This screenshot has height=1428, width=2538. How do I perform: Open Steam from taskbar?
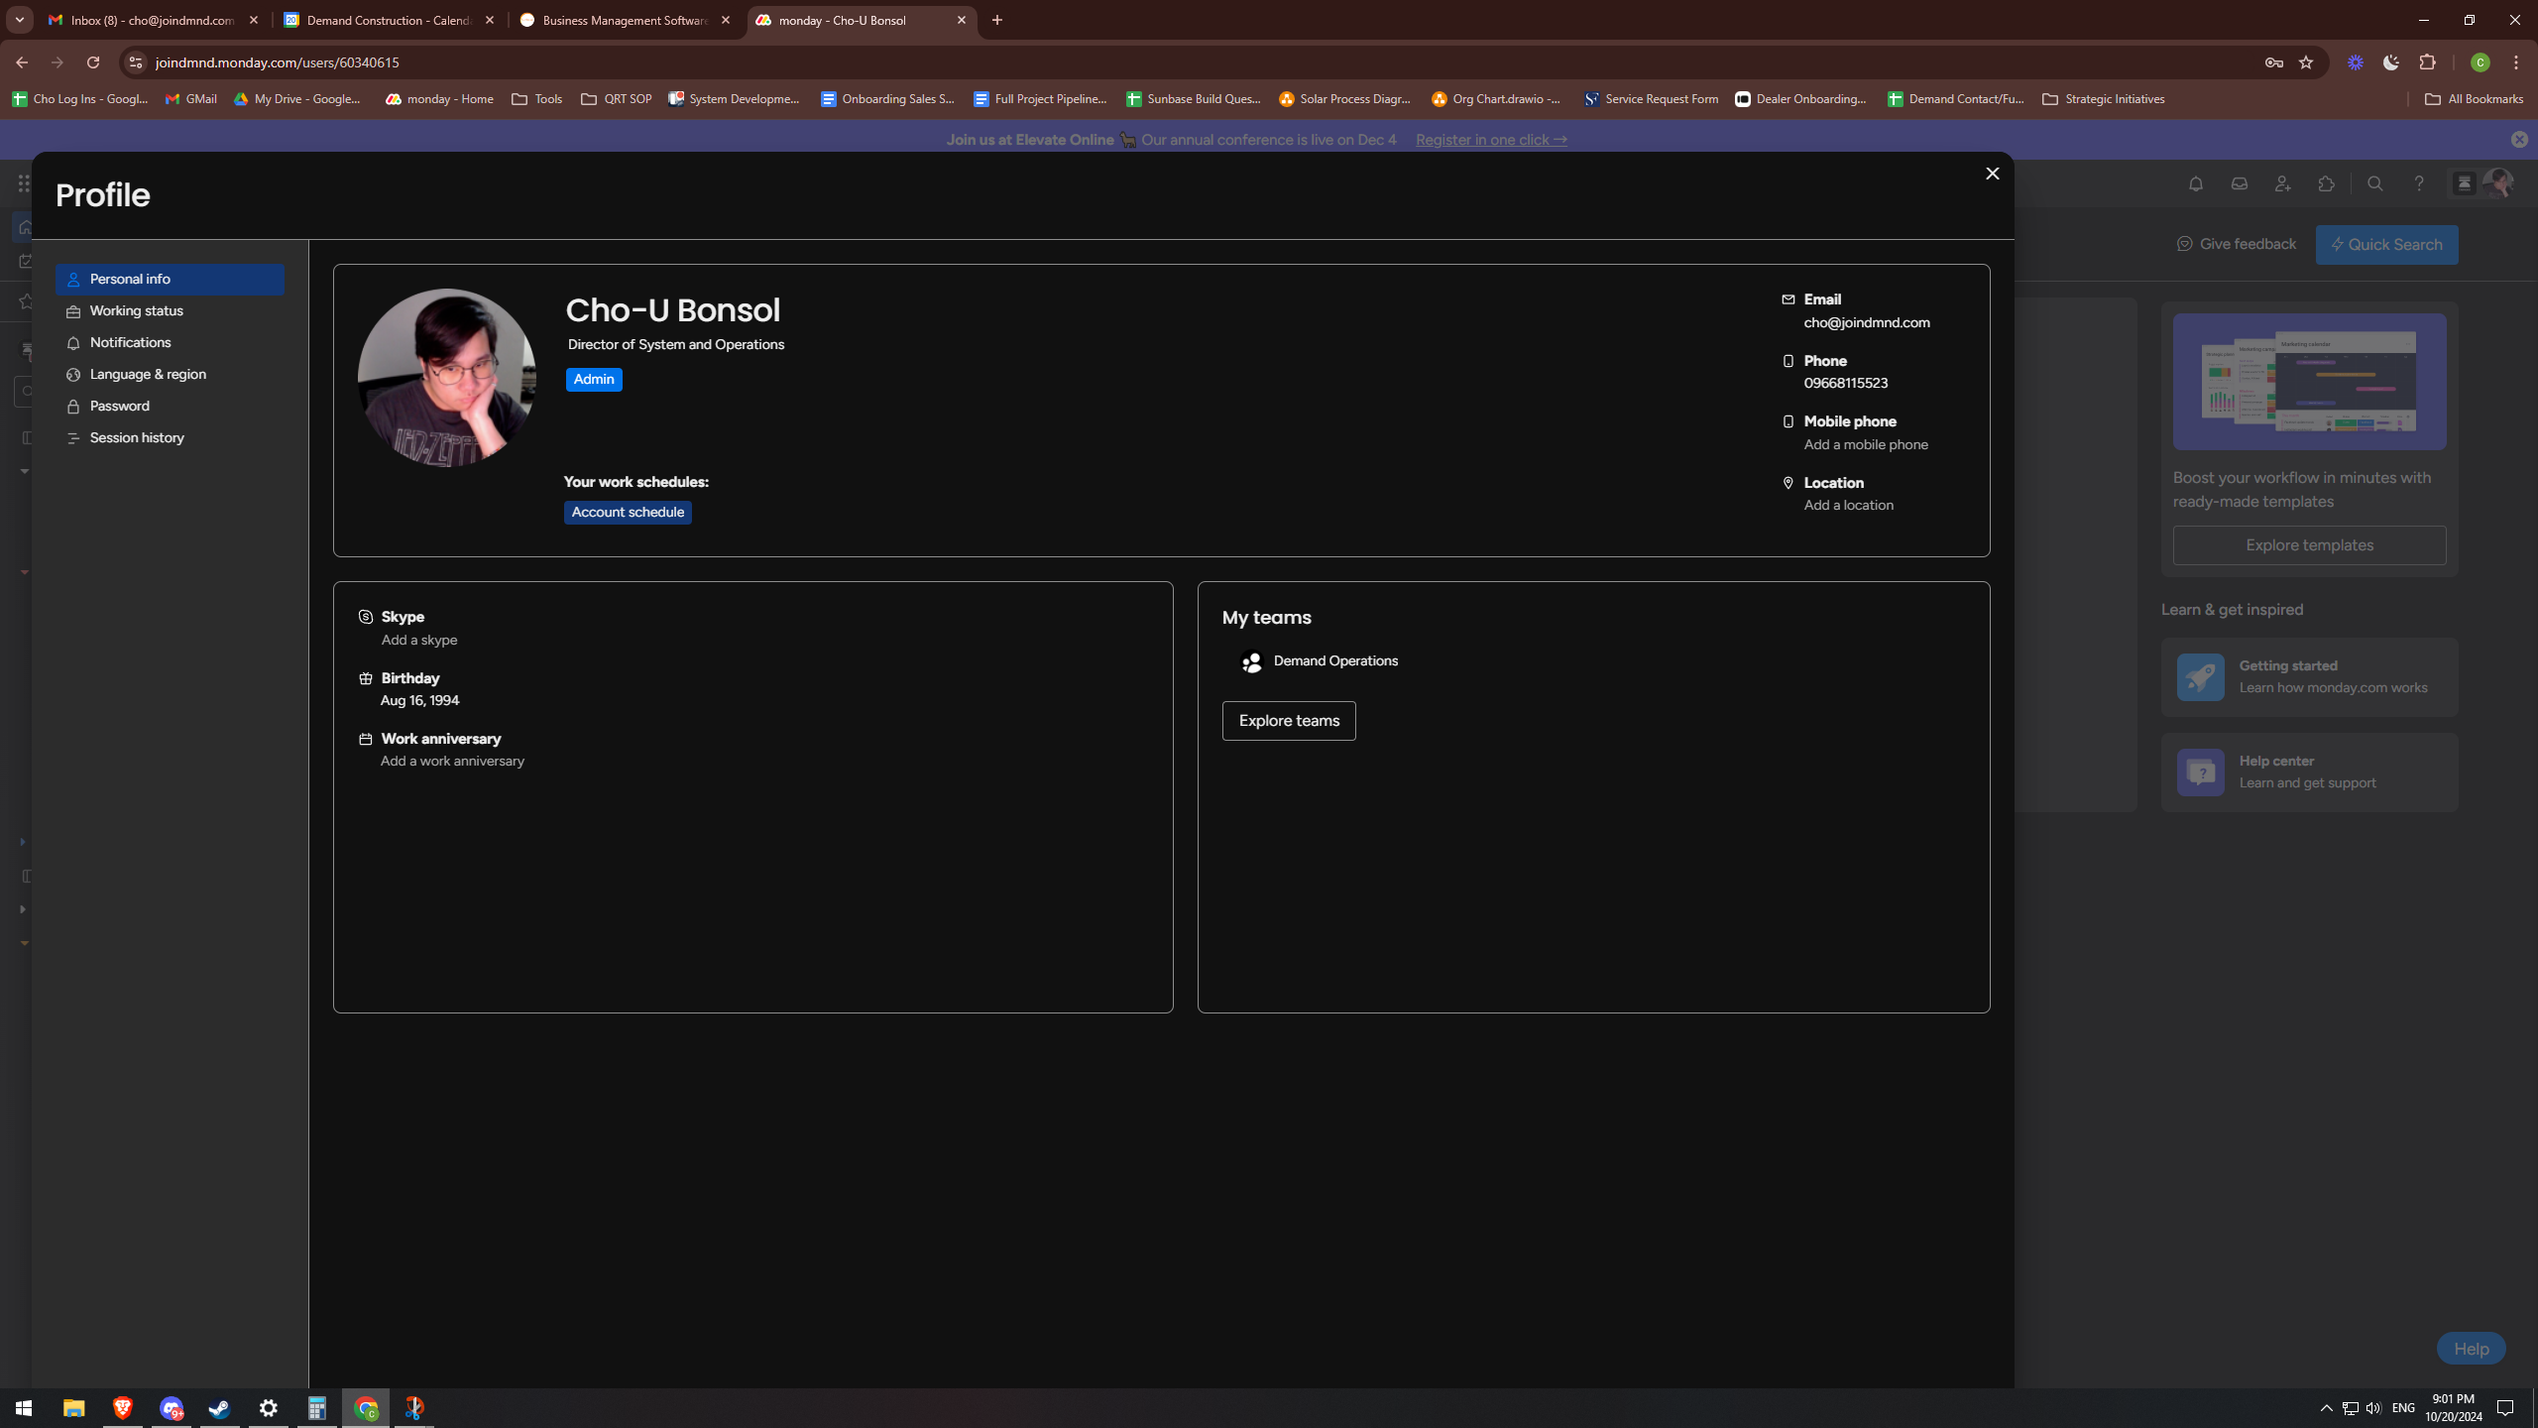point(219,1408)
